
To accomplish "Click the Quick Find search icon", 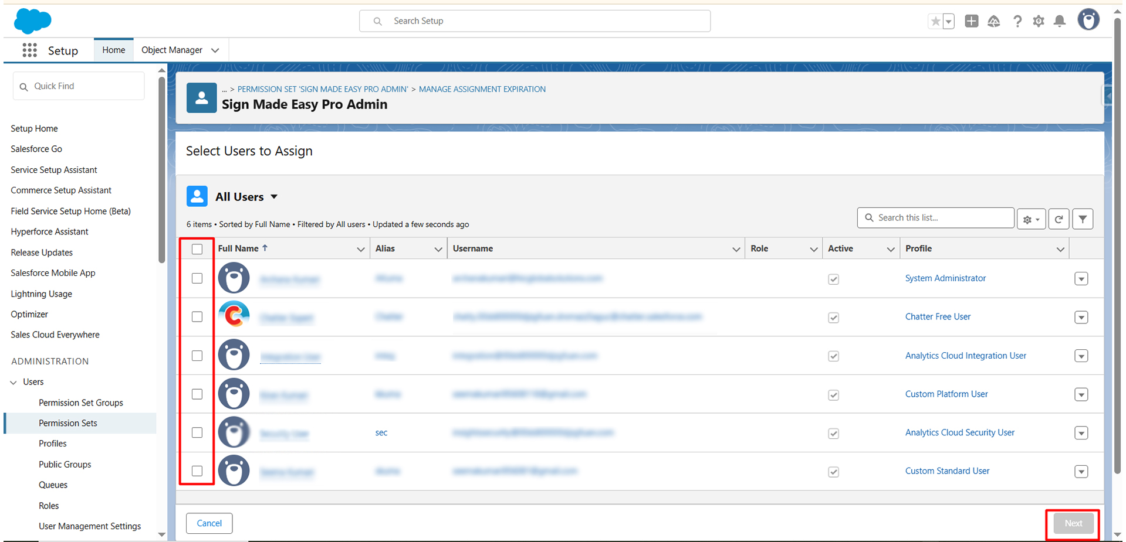I will 23,87.
